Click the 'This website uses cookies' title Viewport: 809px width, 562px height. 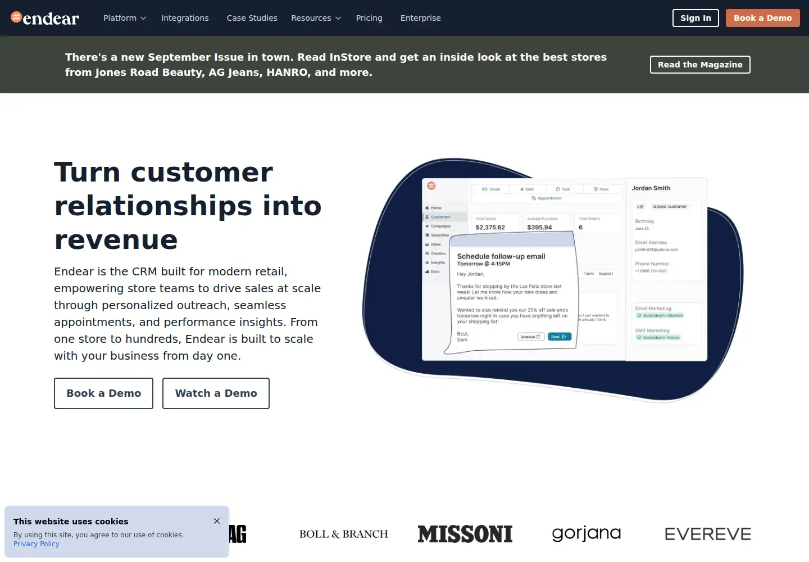click(71, 522)
